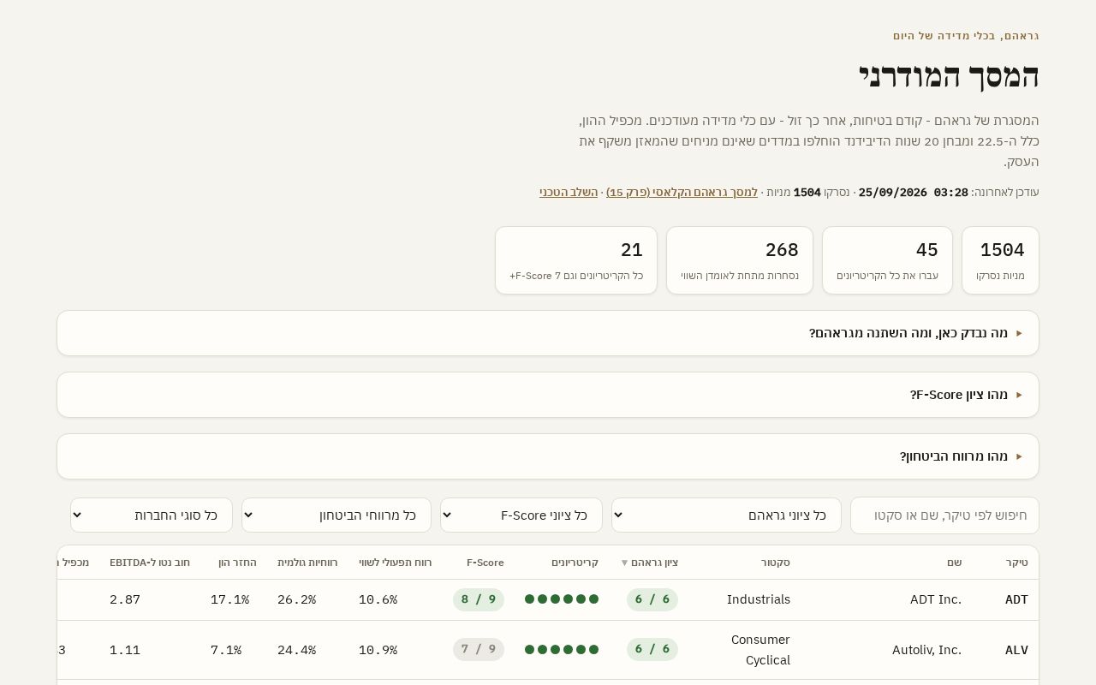Screen dimensions: 1096x685
Task: Sort by the "חוב נטו ל-EBITDA" column header
Action: click(150, 563)
